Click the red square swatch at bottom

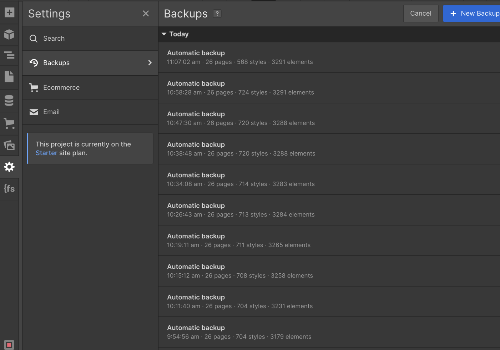[9, 345]
